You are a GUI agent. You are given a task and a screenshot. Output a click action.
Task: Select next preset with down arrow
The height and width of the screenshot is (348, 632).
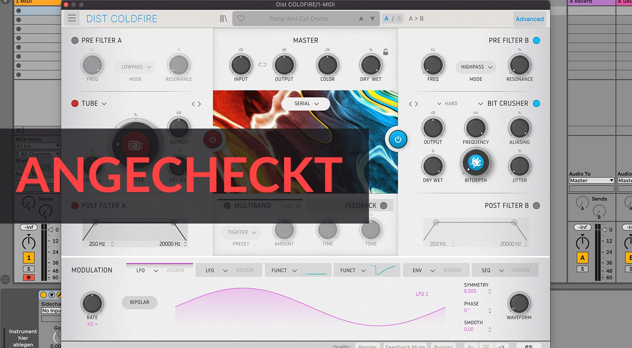372,18
